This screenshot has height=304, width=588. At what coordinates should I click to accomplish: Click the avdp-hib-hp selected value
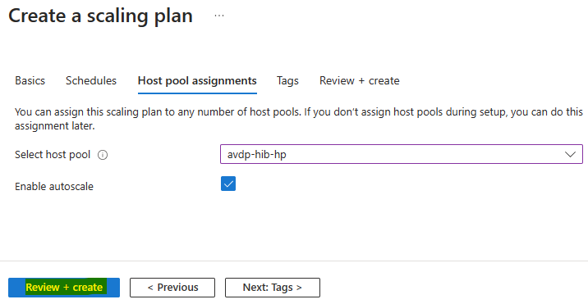pyautogui.click(x=256, y=154)
